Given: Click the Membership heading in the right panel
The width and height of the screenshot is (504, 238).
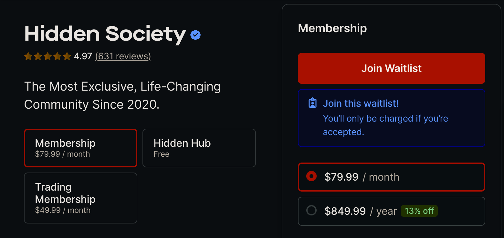Looking at the screenshot, I should 332,28.
